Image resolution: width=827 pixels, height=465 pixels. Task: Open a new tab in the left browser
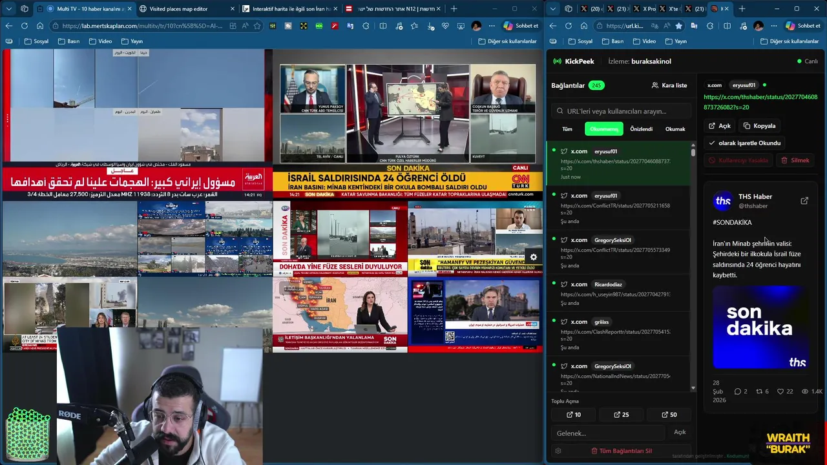tap(454, 8)
